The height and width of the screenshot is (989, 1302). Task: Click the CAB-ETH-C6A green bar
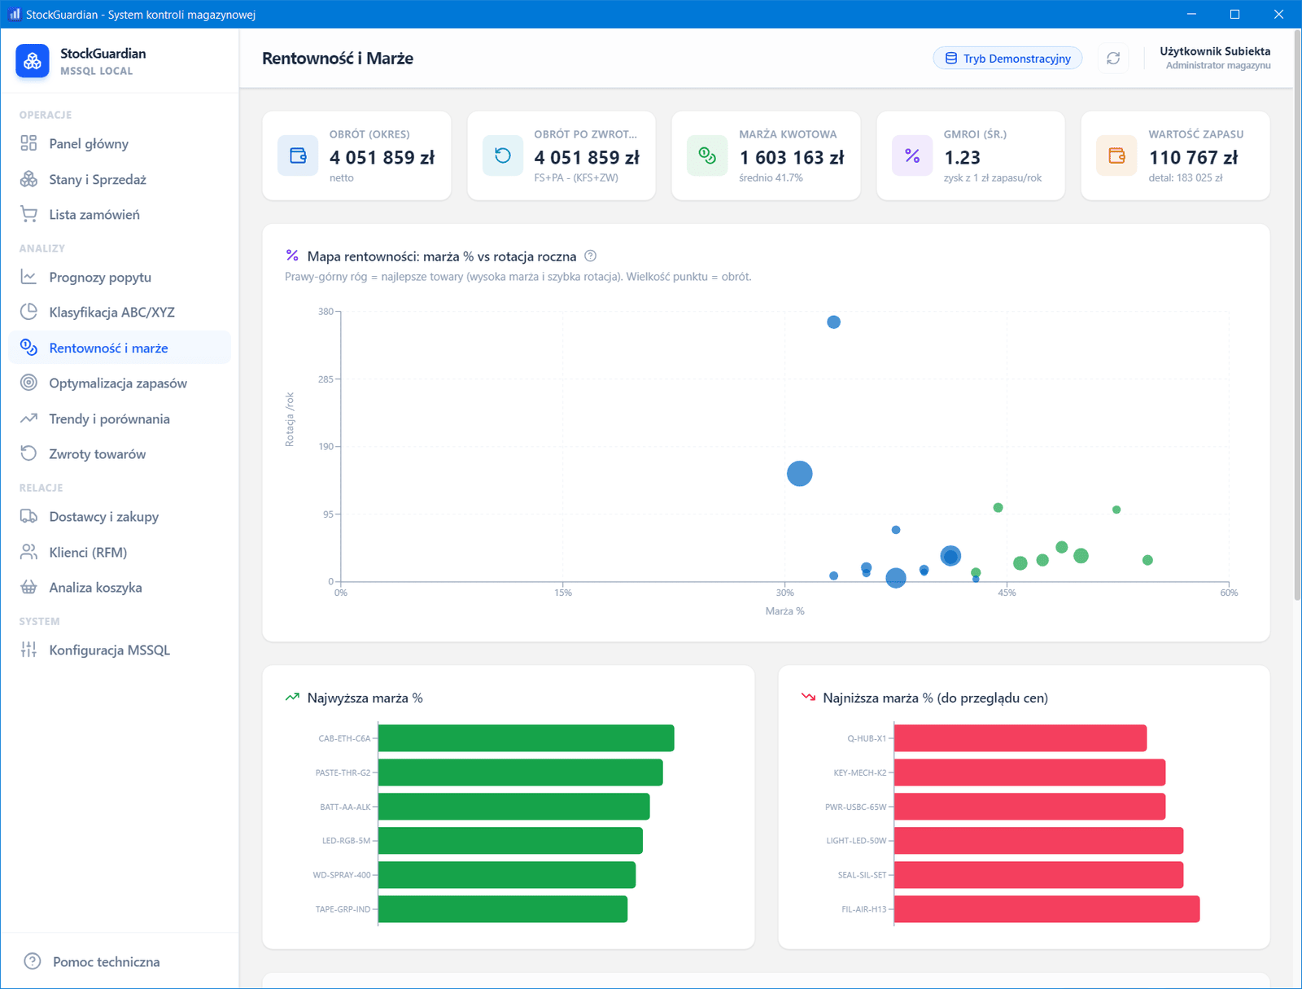click(x=526, y=738)
